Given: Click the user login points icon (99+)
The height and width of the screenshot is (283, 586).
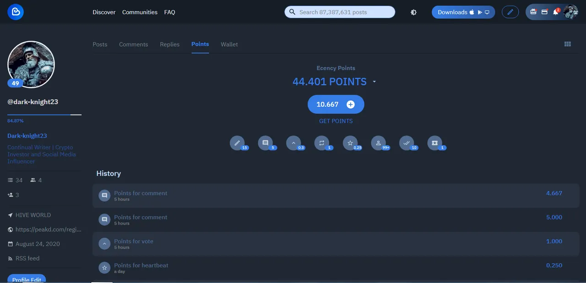Looking at the screenshot, I should tap(379, 143).
